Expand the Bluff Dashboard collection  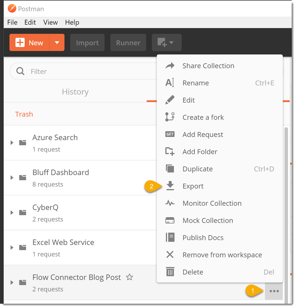click(x=12, y=178)
